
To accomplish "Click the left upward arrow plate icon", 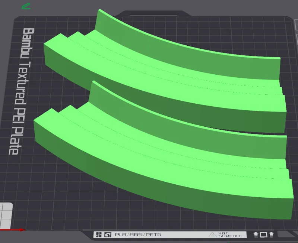I will point(256,235).
